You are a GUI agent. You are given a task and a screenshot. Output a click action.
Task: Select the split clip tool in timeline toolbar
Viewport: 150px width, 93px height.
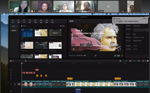coord(25,61)
